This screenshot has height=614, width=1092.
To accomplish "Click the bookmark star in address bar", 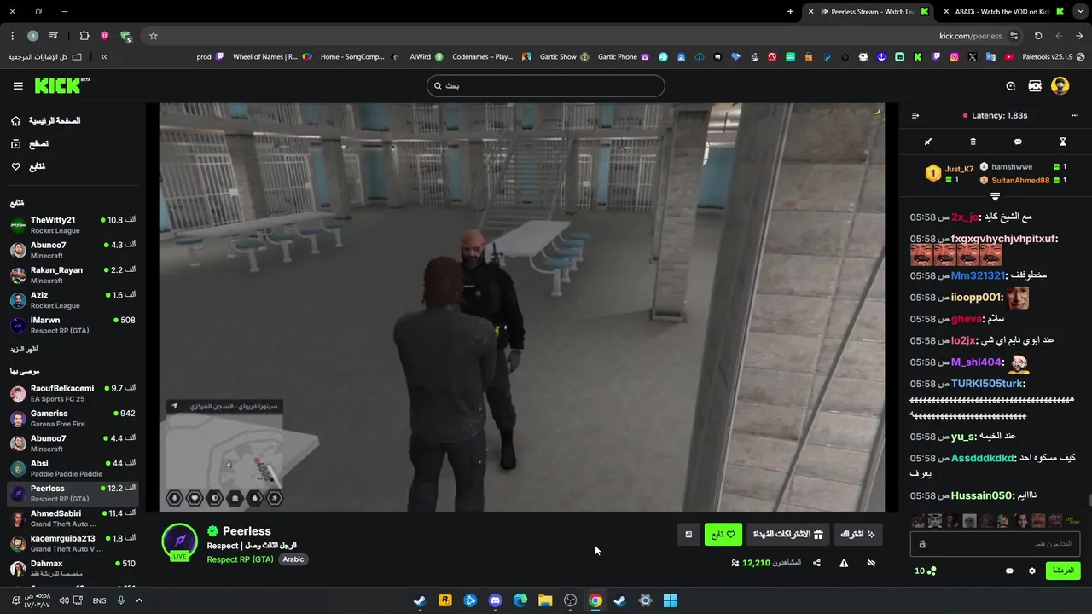I will 154,36.
